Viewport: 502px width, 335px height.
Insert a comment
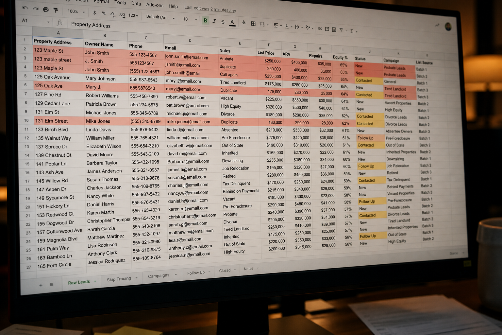pyautogui.click(x=327, y=29)
